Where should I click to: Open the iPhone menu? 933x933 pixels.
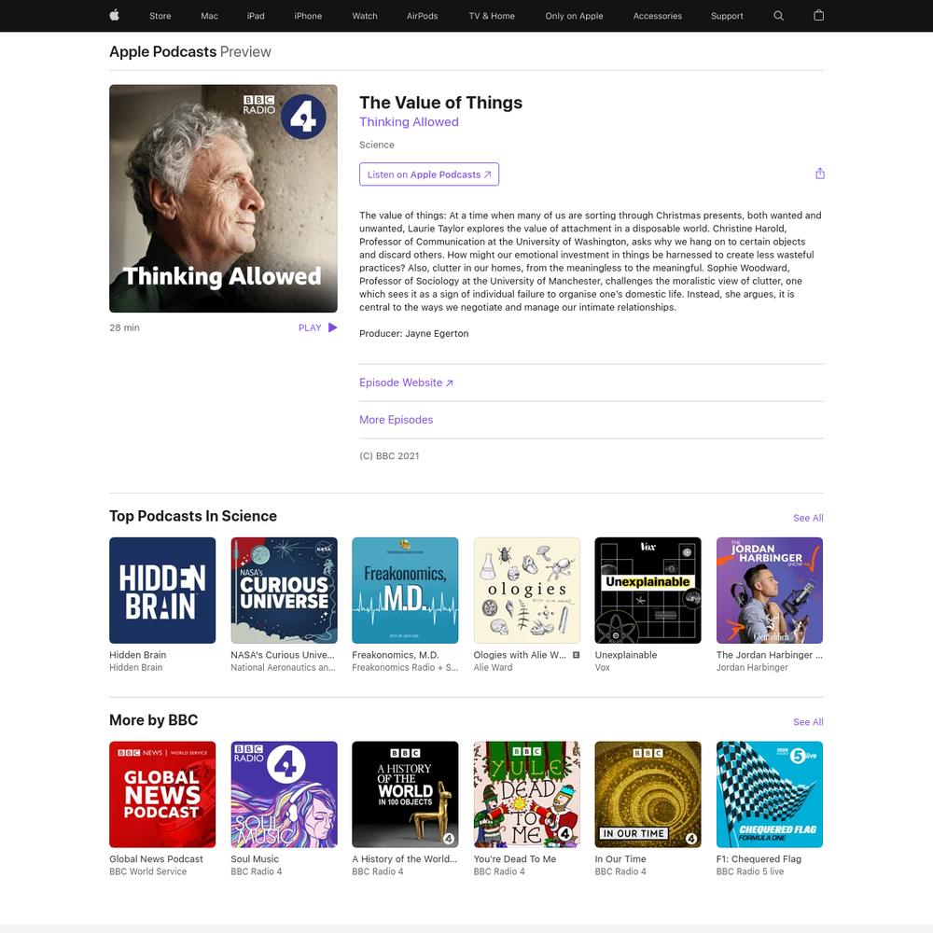click(308, 16)
